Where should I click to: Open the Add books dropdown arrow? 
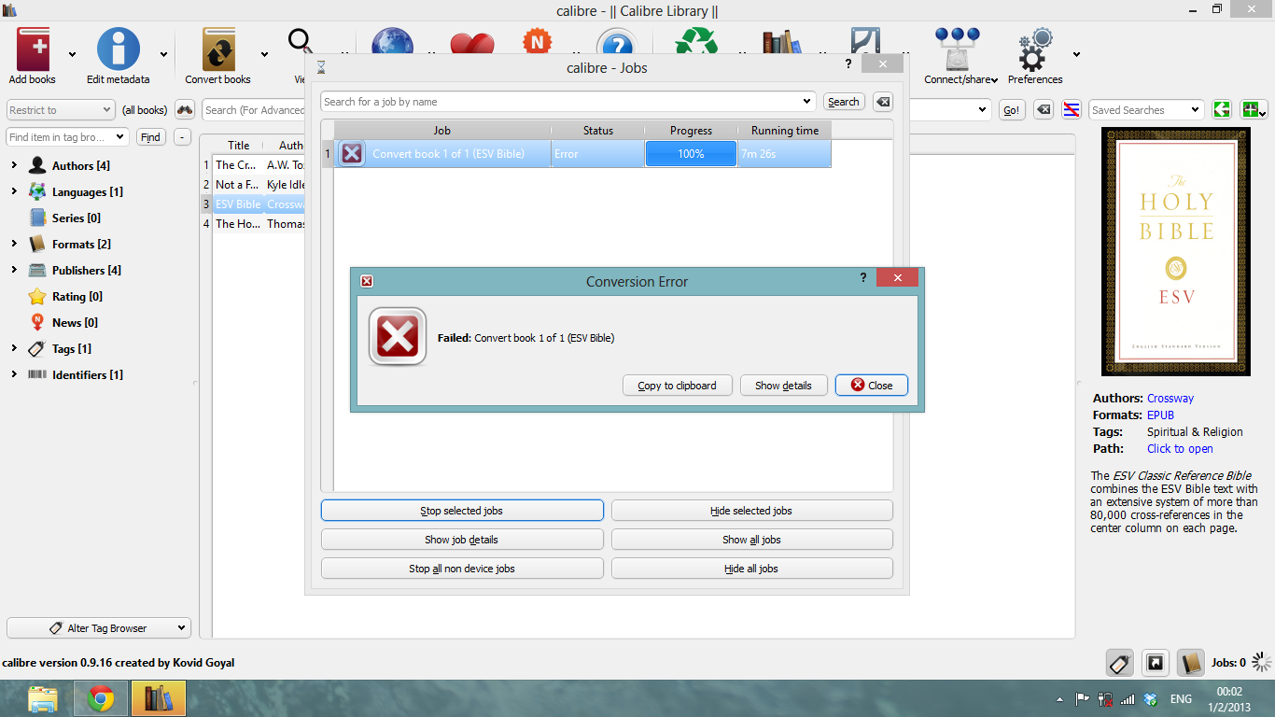[73, 54]
